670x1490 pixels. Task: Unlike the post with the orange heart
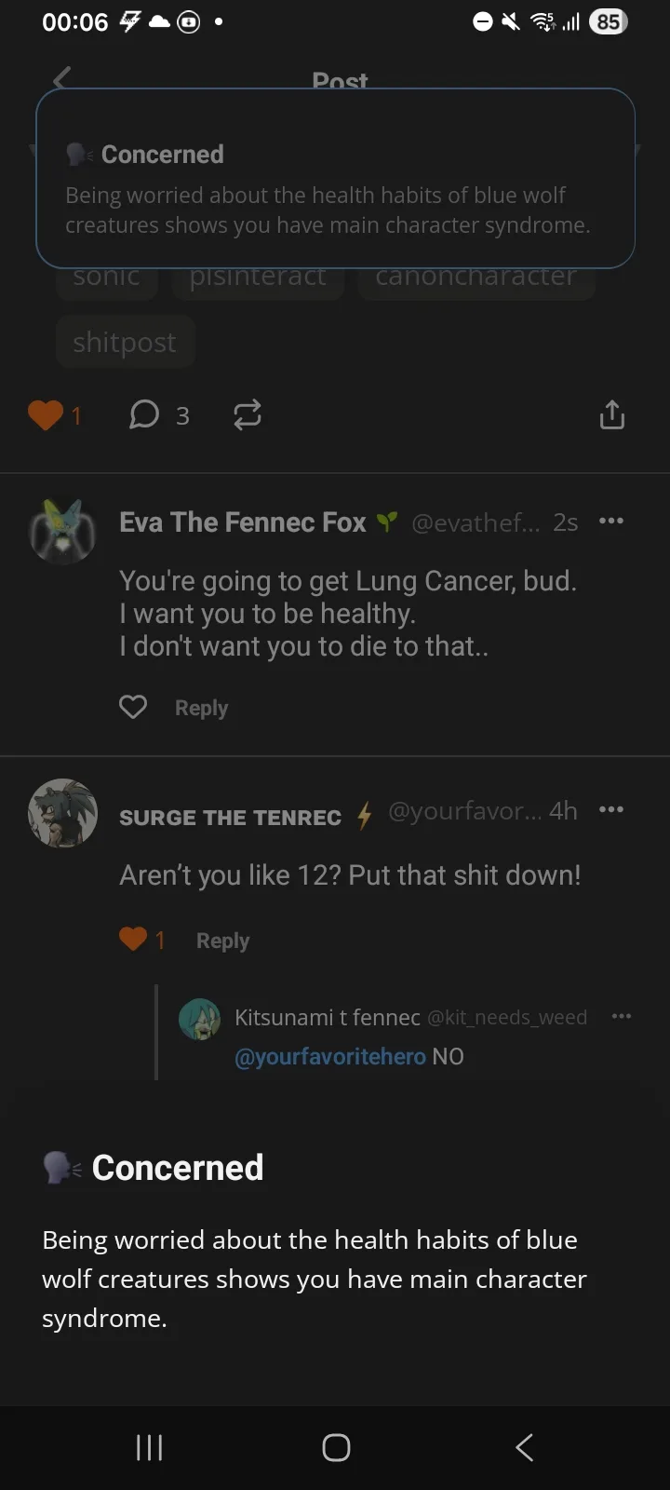click(x=46, y=415)
